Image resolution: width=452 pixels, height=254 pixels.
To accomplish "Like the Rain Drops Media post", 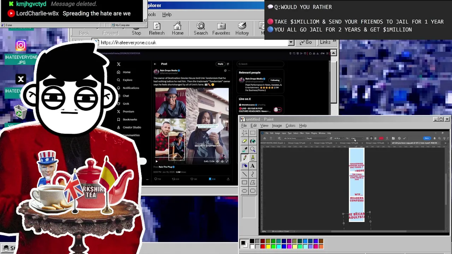I will coord(192,179).
